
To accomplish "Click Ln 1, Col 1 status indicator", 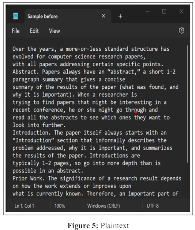I will tap(24, 206).
